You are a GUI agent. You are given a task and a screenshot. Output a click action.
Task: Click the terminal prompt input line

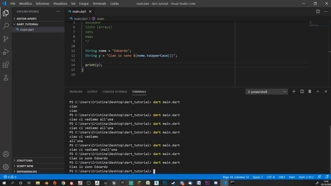tap(112, 171)
